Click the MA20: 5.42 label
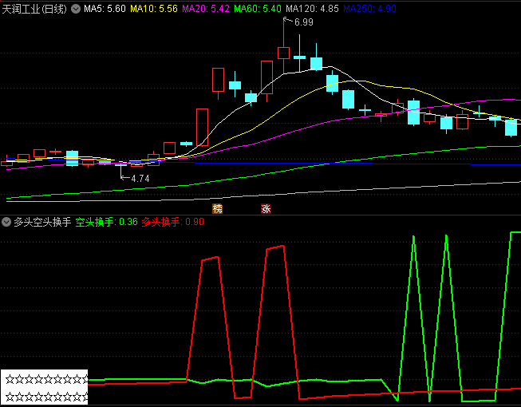Screen dimensions: 521x407 [206, 9]
